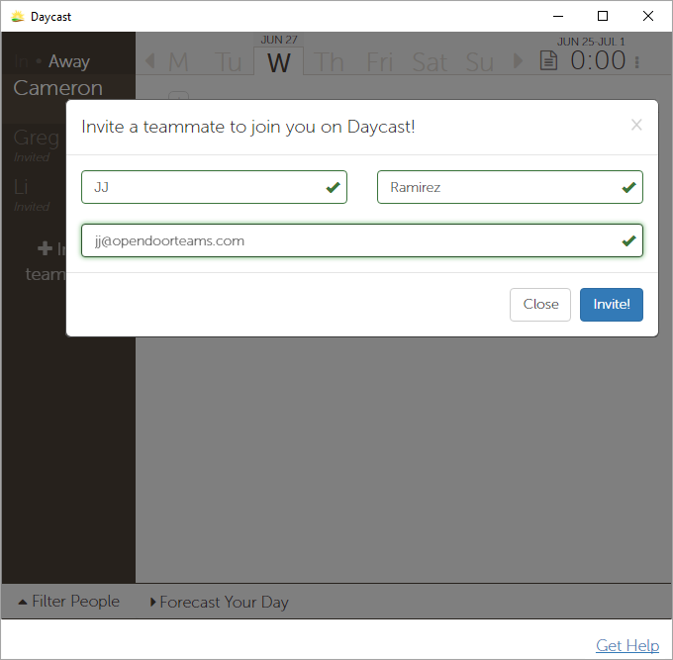Viewport: 673px width, 660px height.
Task: Click the first name field containing JJ
Action: coord(214,187)
